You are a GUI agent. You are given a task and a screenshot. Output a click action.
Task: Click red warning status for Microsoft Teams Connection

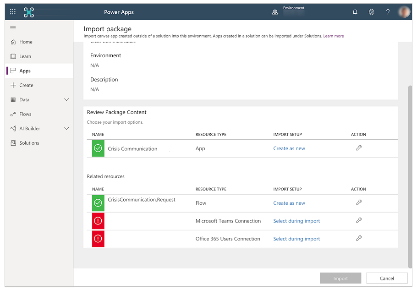click(x=98, y=221)
